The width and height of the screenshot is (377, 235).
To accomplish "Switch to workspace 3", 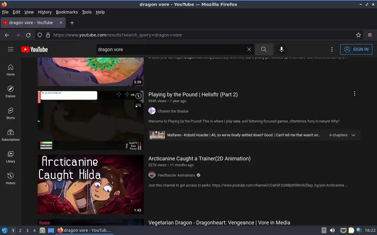I will 27,231.
